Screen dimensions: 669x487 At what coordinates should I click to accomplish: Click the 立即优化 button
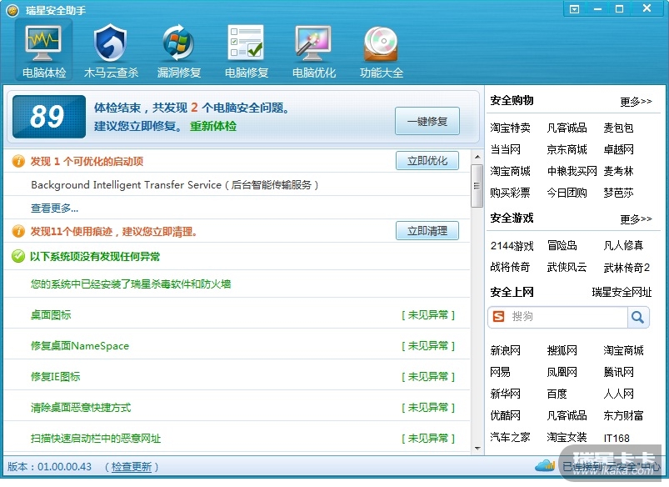tap(427, 161)
